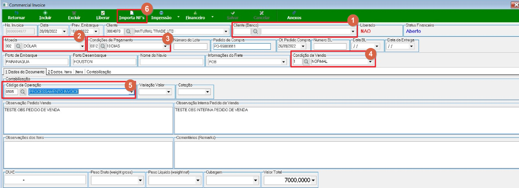Click the Cliente (Banco) code field

click(x=242, y=32)
